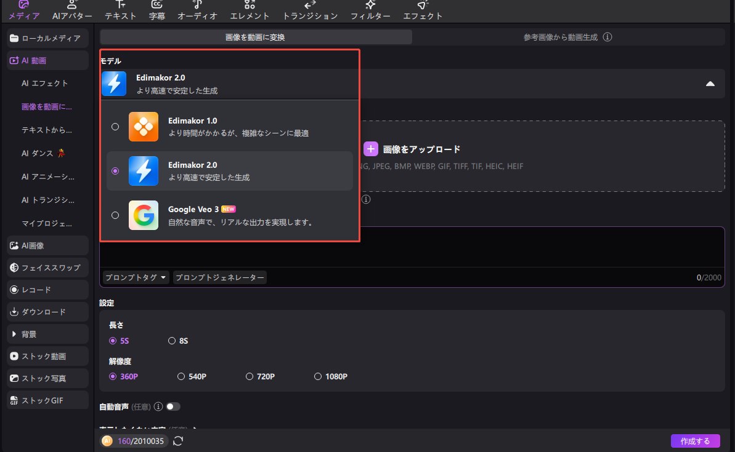735x452 pixels.
Task: Click the 作成する create button
Action: coord(695,441)
